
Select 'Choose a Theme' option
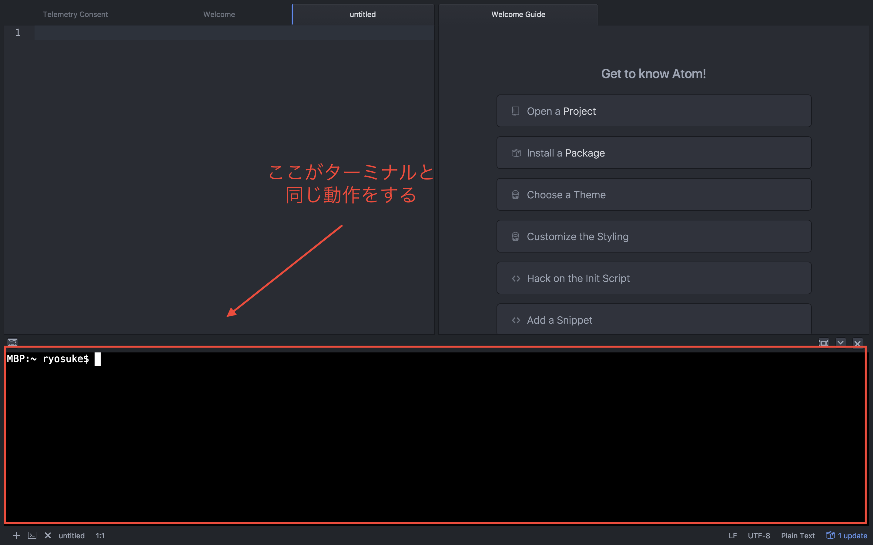pyautogui.click(x=653, y=194)
